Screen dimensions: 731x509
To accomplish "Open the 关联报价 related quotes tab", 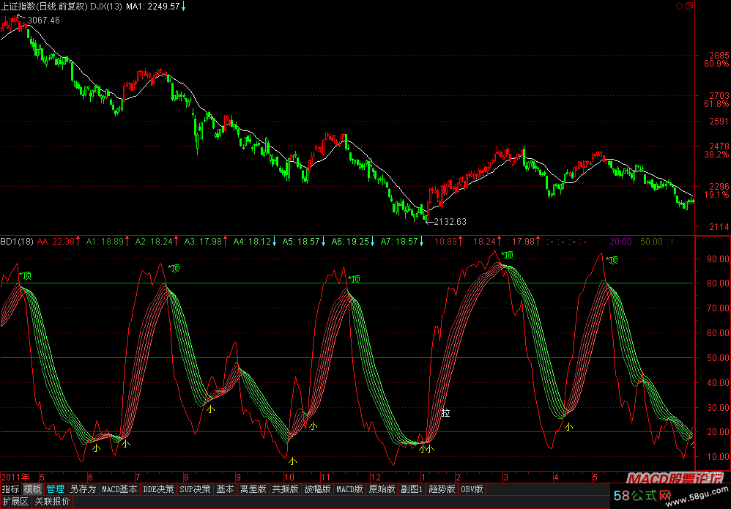I will [x=53, y=502].
